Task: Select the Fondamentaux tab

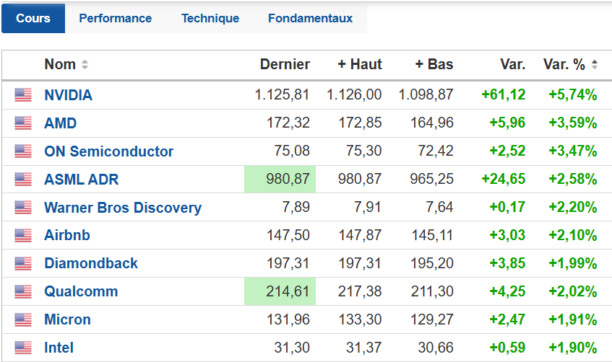Action: 310,19
